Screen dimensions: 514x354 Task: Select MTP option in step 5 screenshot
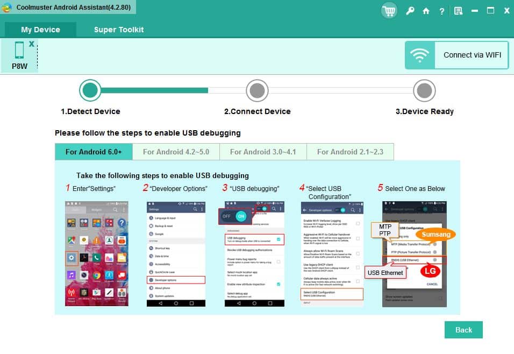(x=410, y=243)
